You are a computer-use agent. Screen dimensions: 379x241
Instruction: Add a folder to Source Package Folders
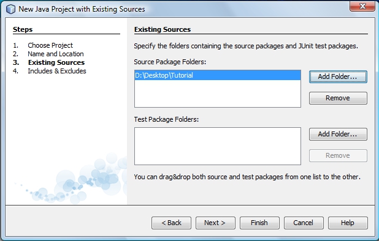tap(338, 76)
